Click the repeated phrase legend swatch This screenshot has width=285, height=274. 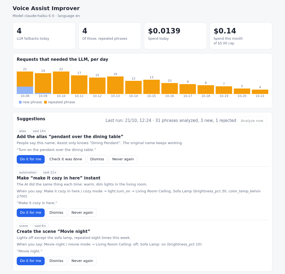coord(45,102)
